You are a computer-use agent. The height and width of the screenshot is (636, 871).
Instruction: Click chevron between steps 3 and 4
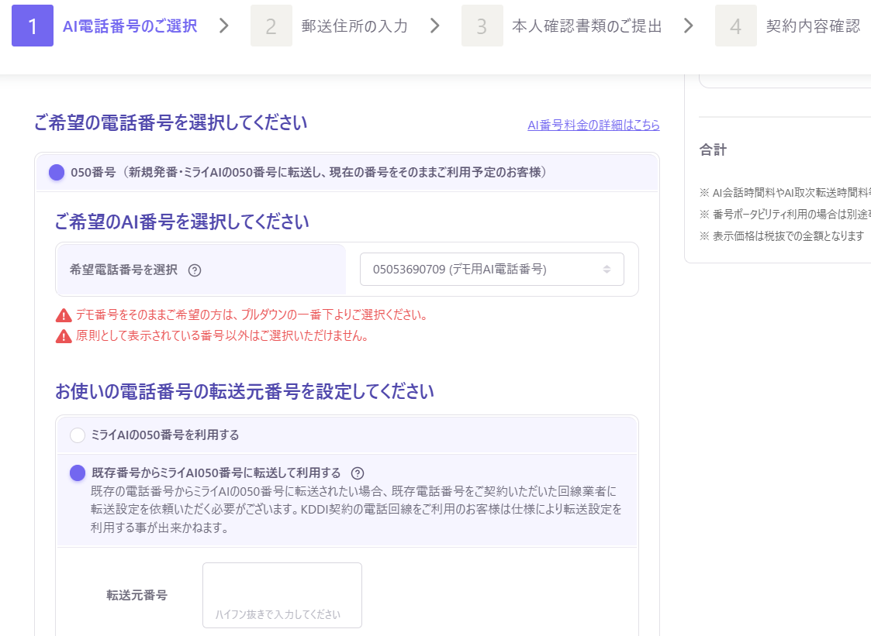pos(688,26)
